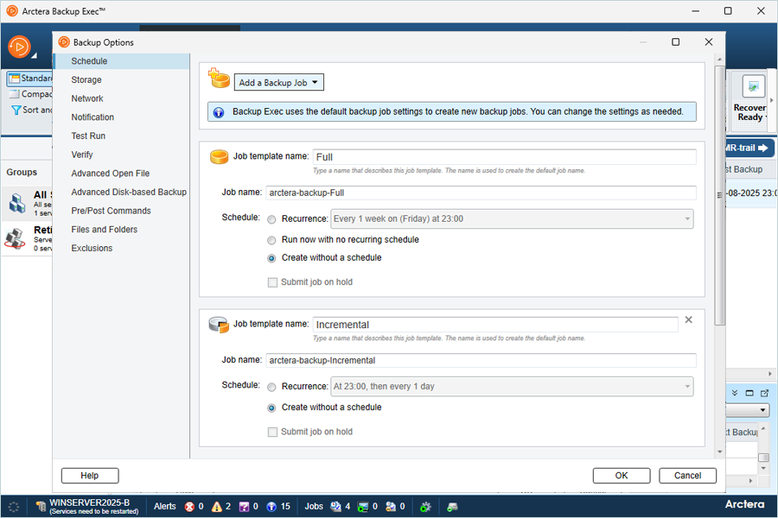The width and height of the screenshot is (778, 518).
Task: Select Recurrence radio for the Full job
Action: pos(271,219)
